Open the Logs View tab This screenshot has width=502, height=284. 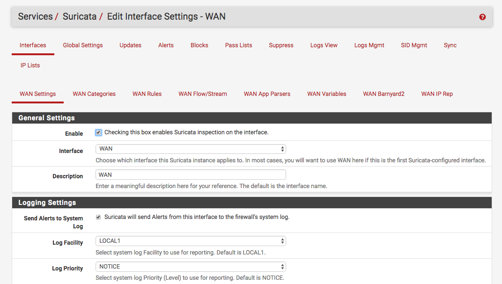[x=324, y=45]
